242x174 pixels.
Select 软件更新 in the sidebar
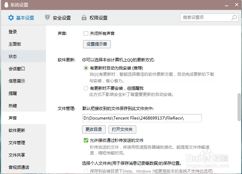tap(24, 130)
